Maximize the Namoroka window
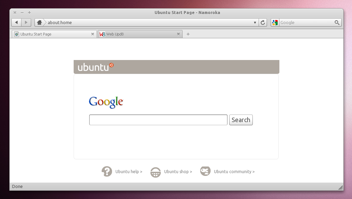Screen dimensions: 352x199 pos(29,12)
